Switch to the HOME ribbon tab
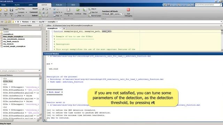 3,5
